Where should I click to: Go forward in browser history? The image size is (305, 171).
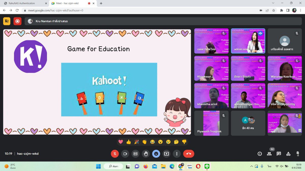[11, 10]
